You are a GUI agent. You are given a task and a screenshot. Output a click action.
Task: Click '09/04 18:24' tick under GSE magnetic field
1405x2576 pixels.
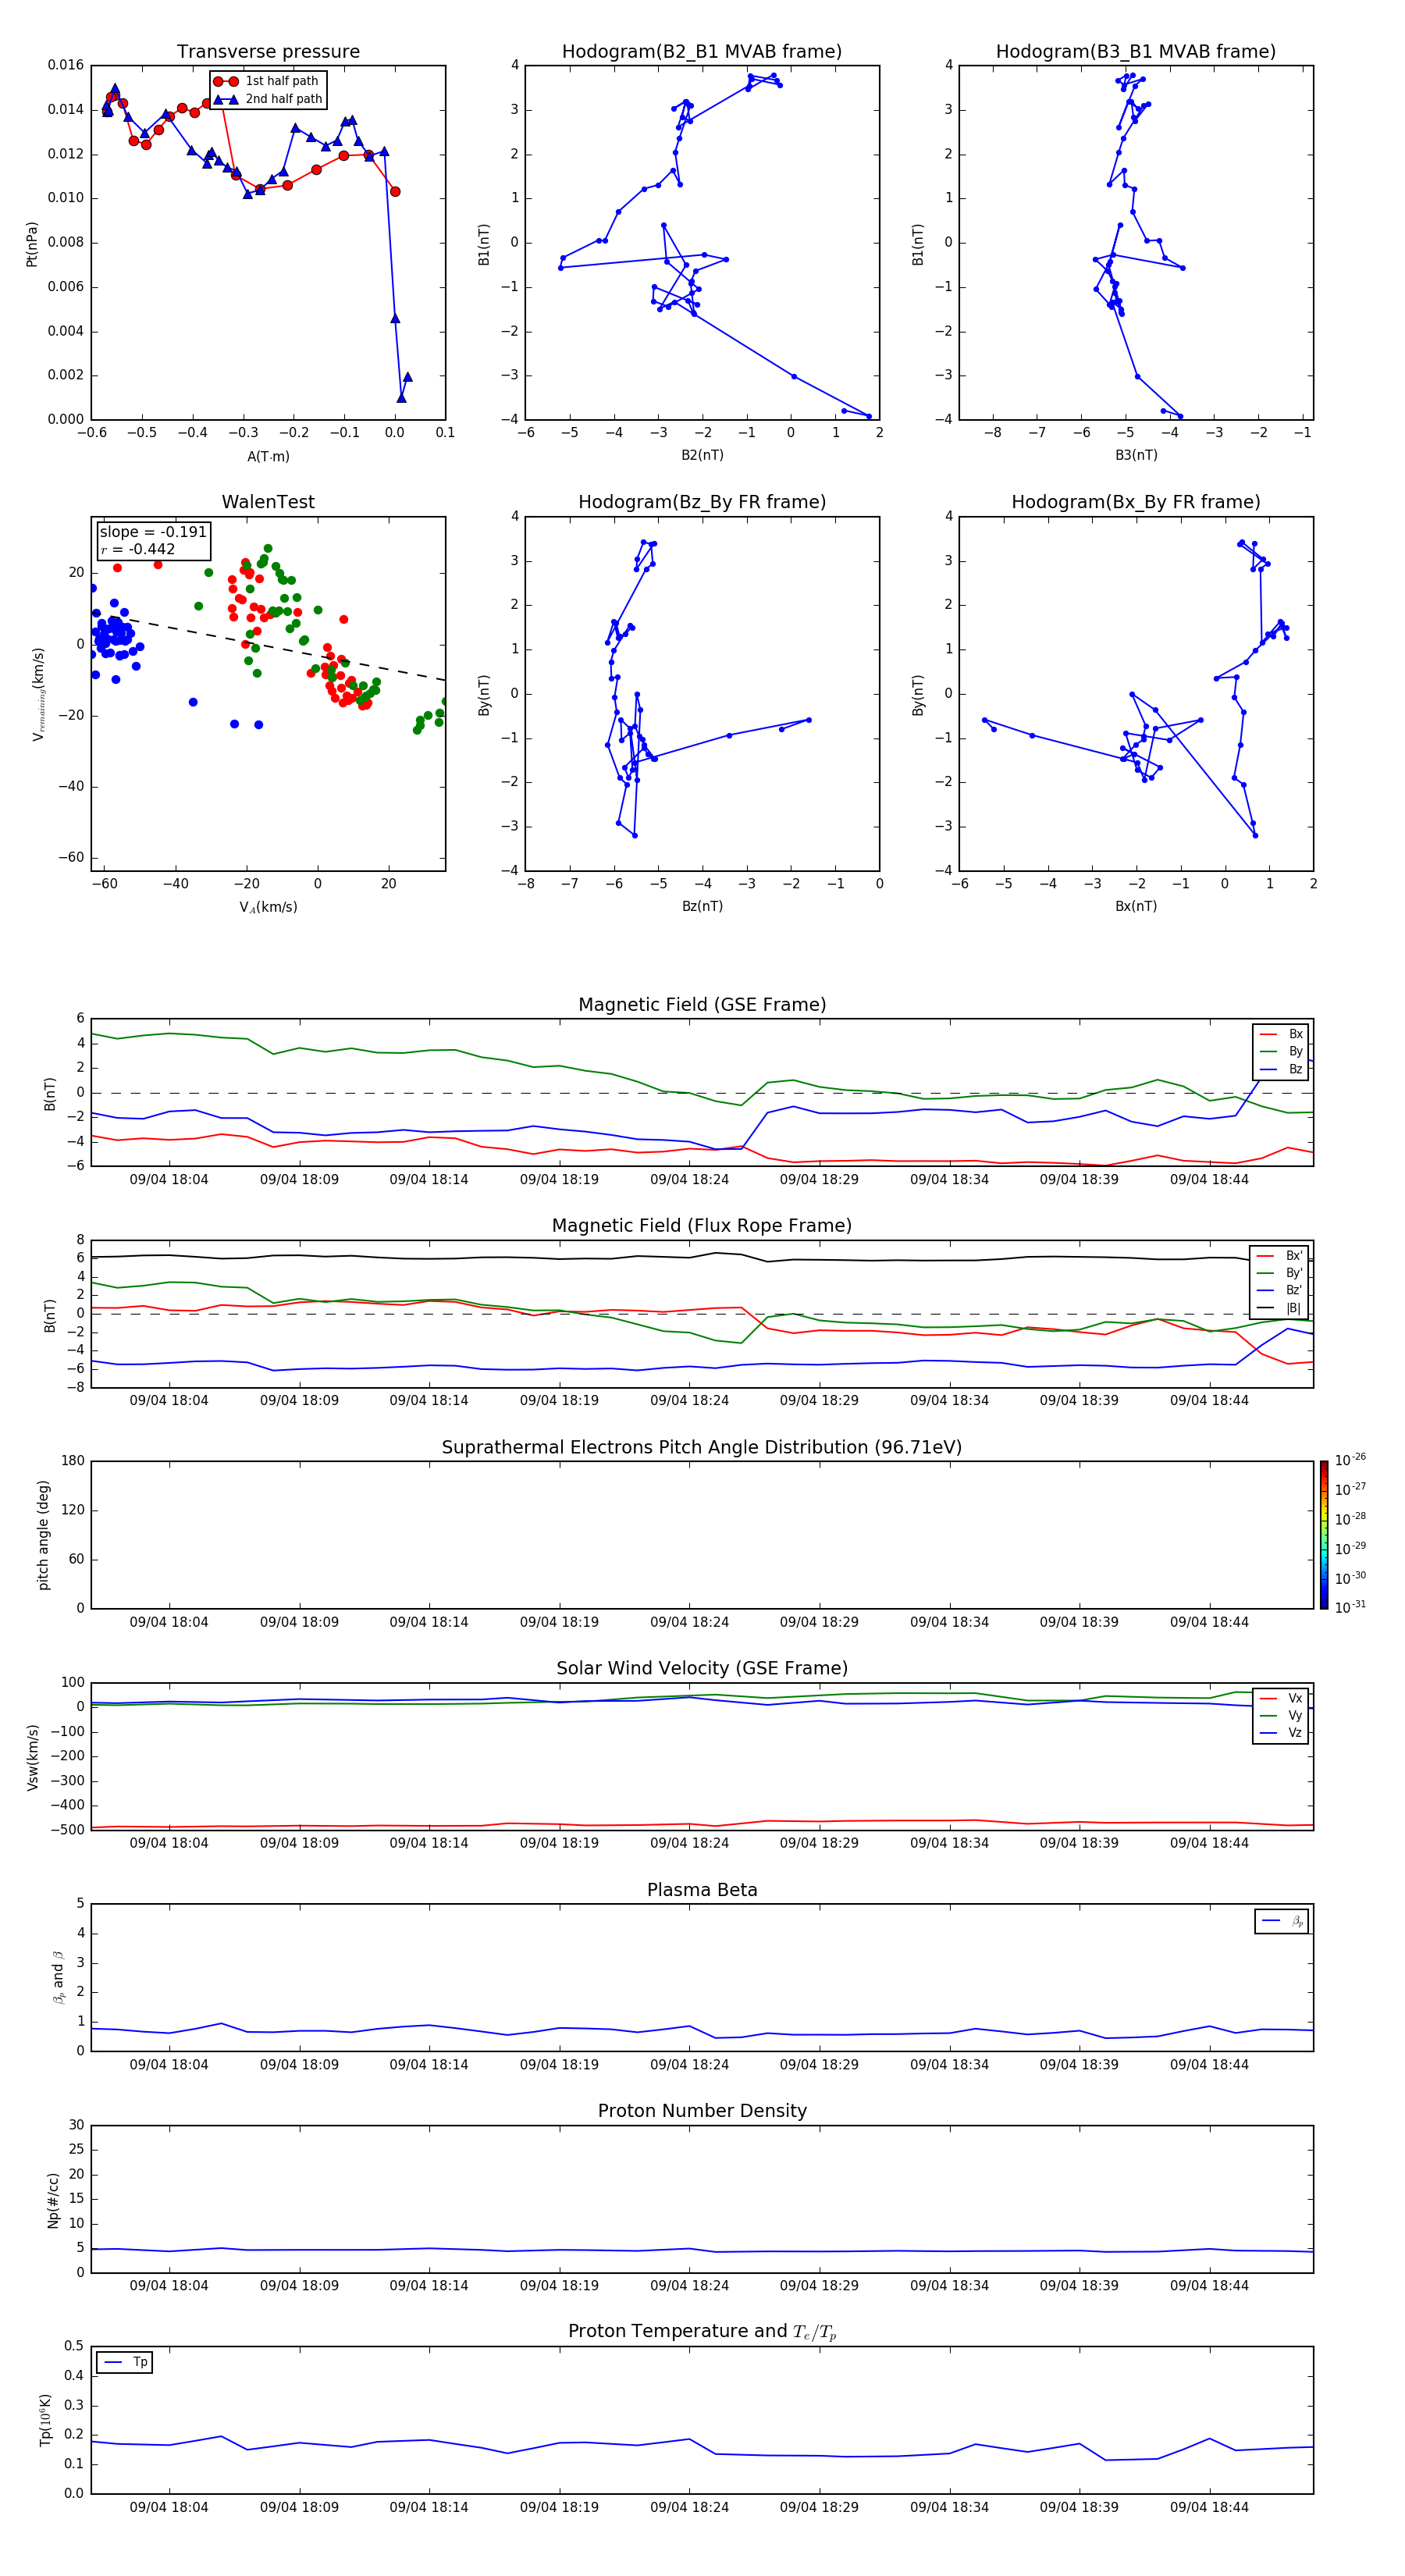[x=689, y=1180]
